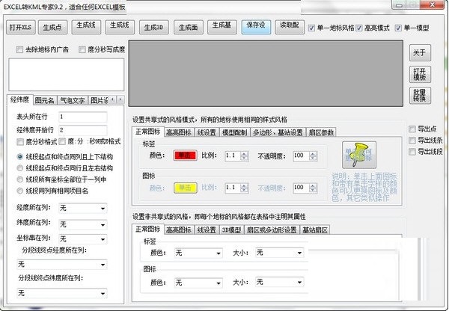Image resolution: width=449 pixels, height=311 pixels.
Task: Open non-shared 标签 大小 dropdown
Action: pos(279,253)
